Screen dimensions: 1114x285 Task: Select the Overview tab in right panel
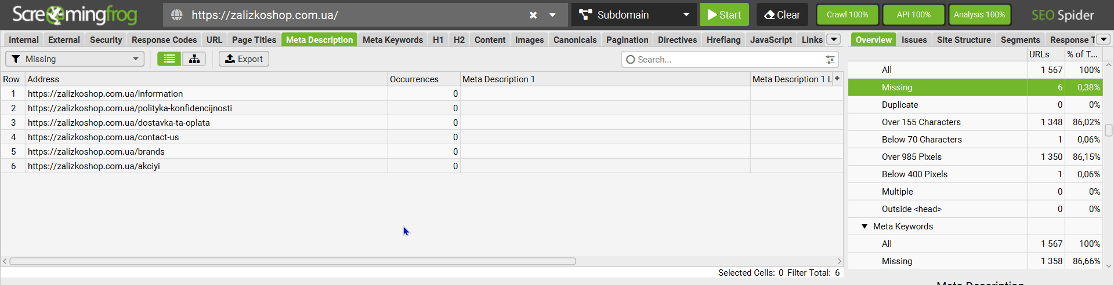(x=873, y=39)
